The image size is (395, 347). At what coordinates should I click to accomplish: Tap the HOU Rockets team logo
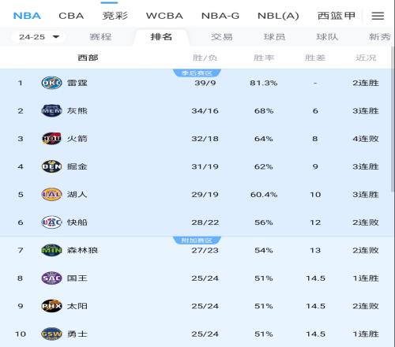pos(51,139)
